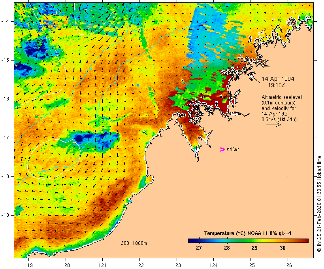Click longitude axis label 126

(x=288, y=265)
